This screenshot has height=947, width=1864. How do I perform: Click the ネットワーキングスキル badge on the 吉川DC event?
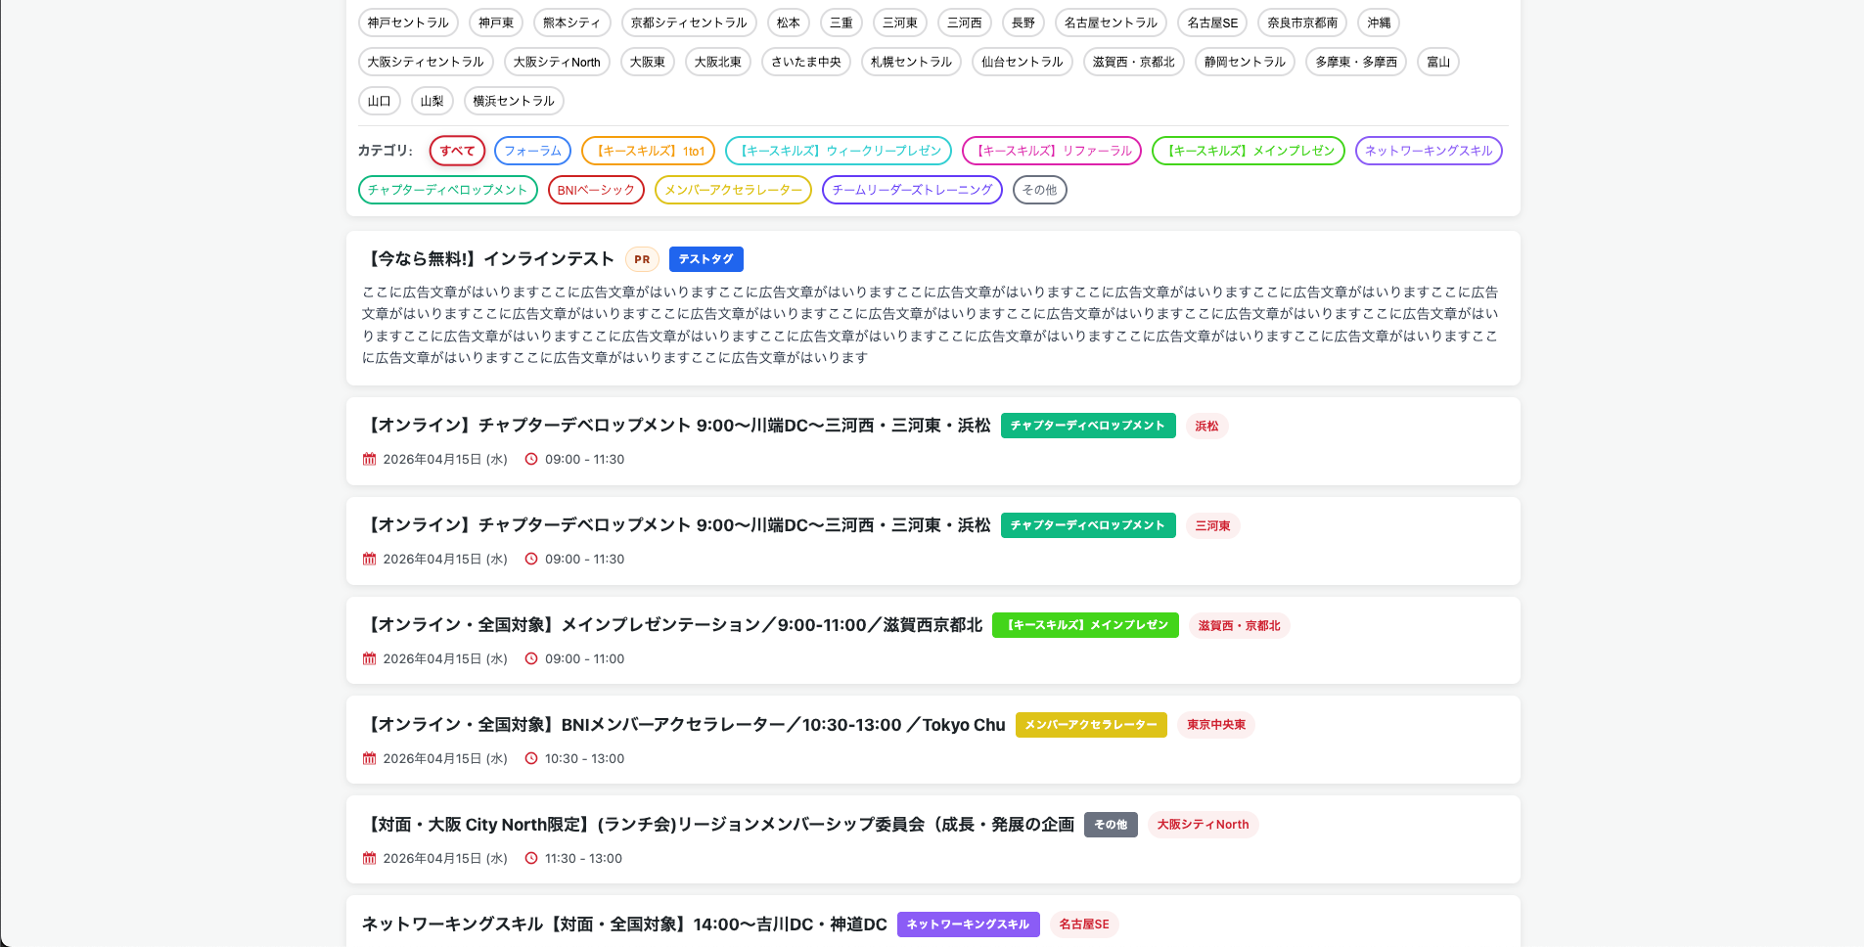[x=967, y=924]
